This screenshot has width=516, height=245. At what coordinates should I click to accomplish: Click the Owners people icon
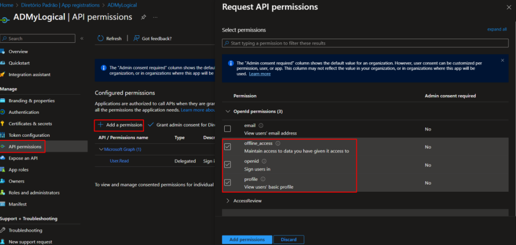click(3, 181)
